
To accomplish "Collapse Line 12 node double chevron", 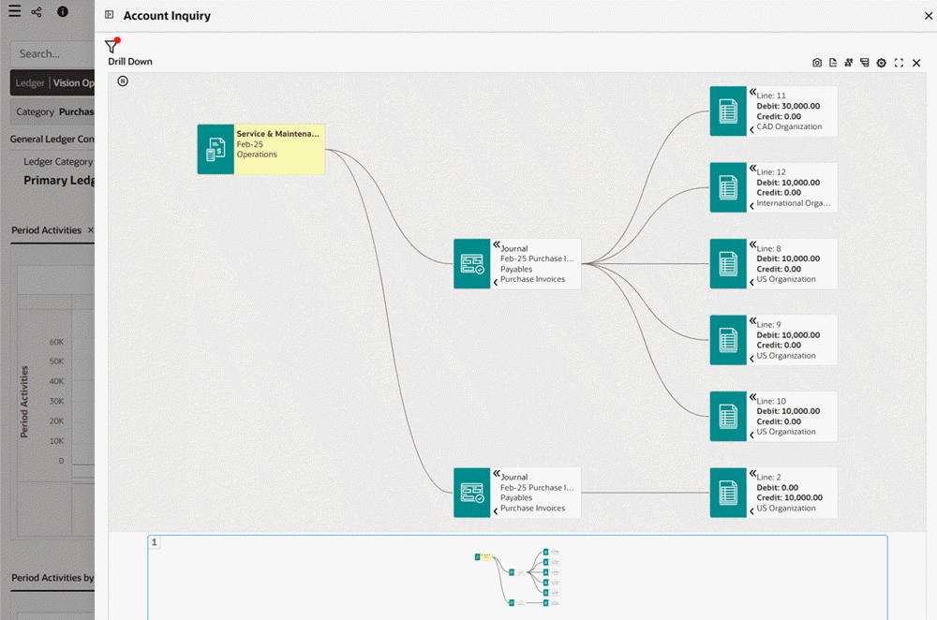I will pos(753,168).
